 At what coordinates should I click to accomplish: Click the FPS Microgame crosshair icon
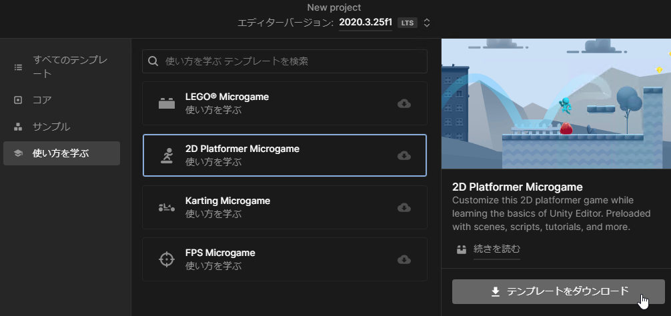(167, 259)
